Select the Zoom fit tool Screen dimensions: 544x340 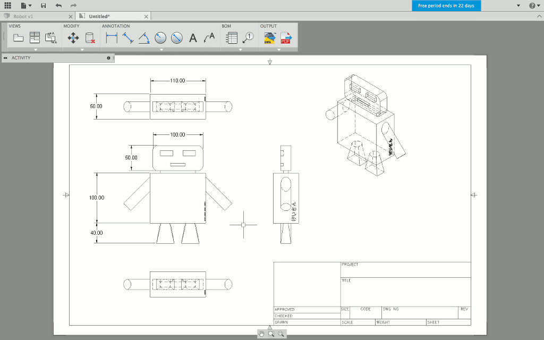click(x=281, y=334)
